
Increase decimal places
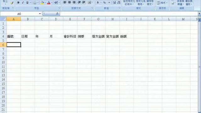click(114, 3)
